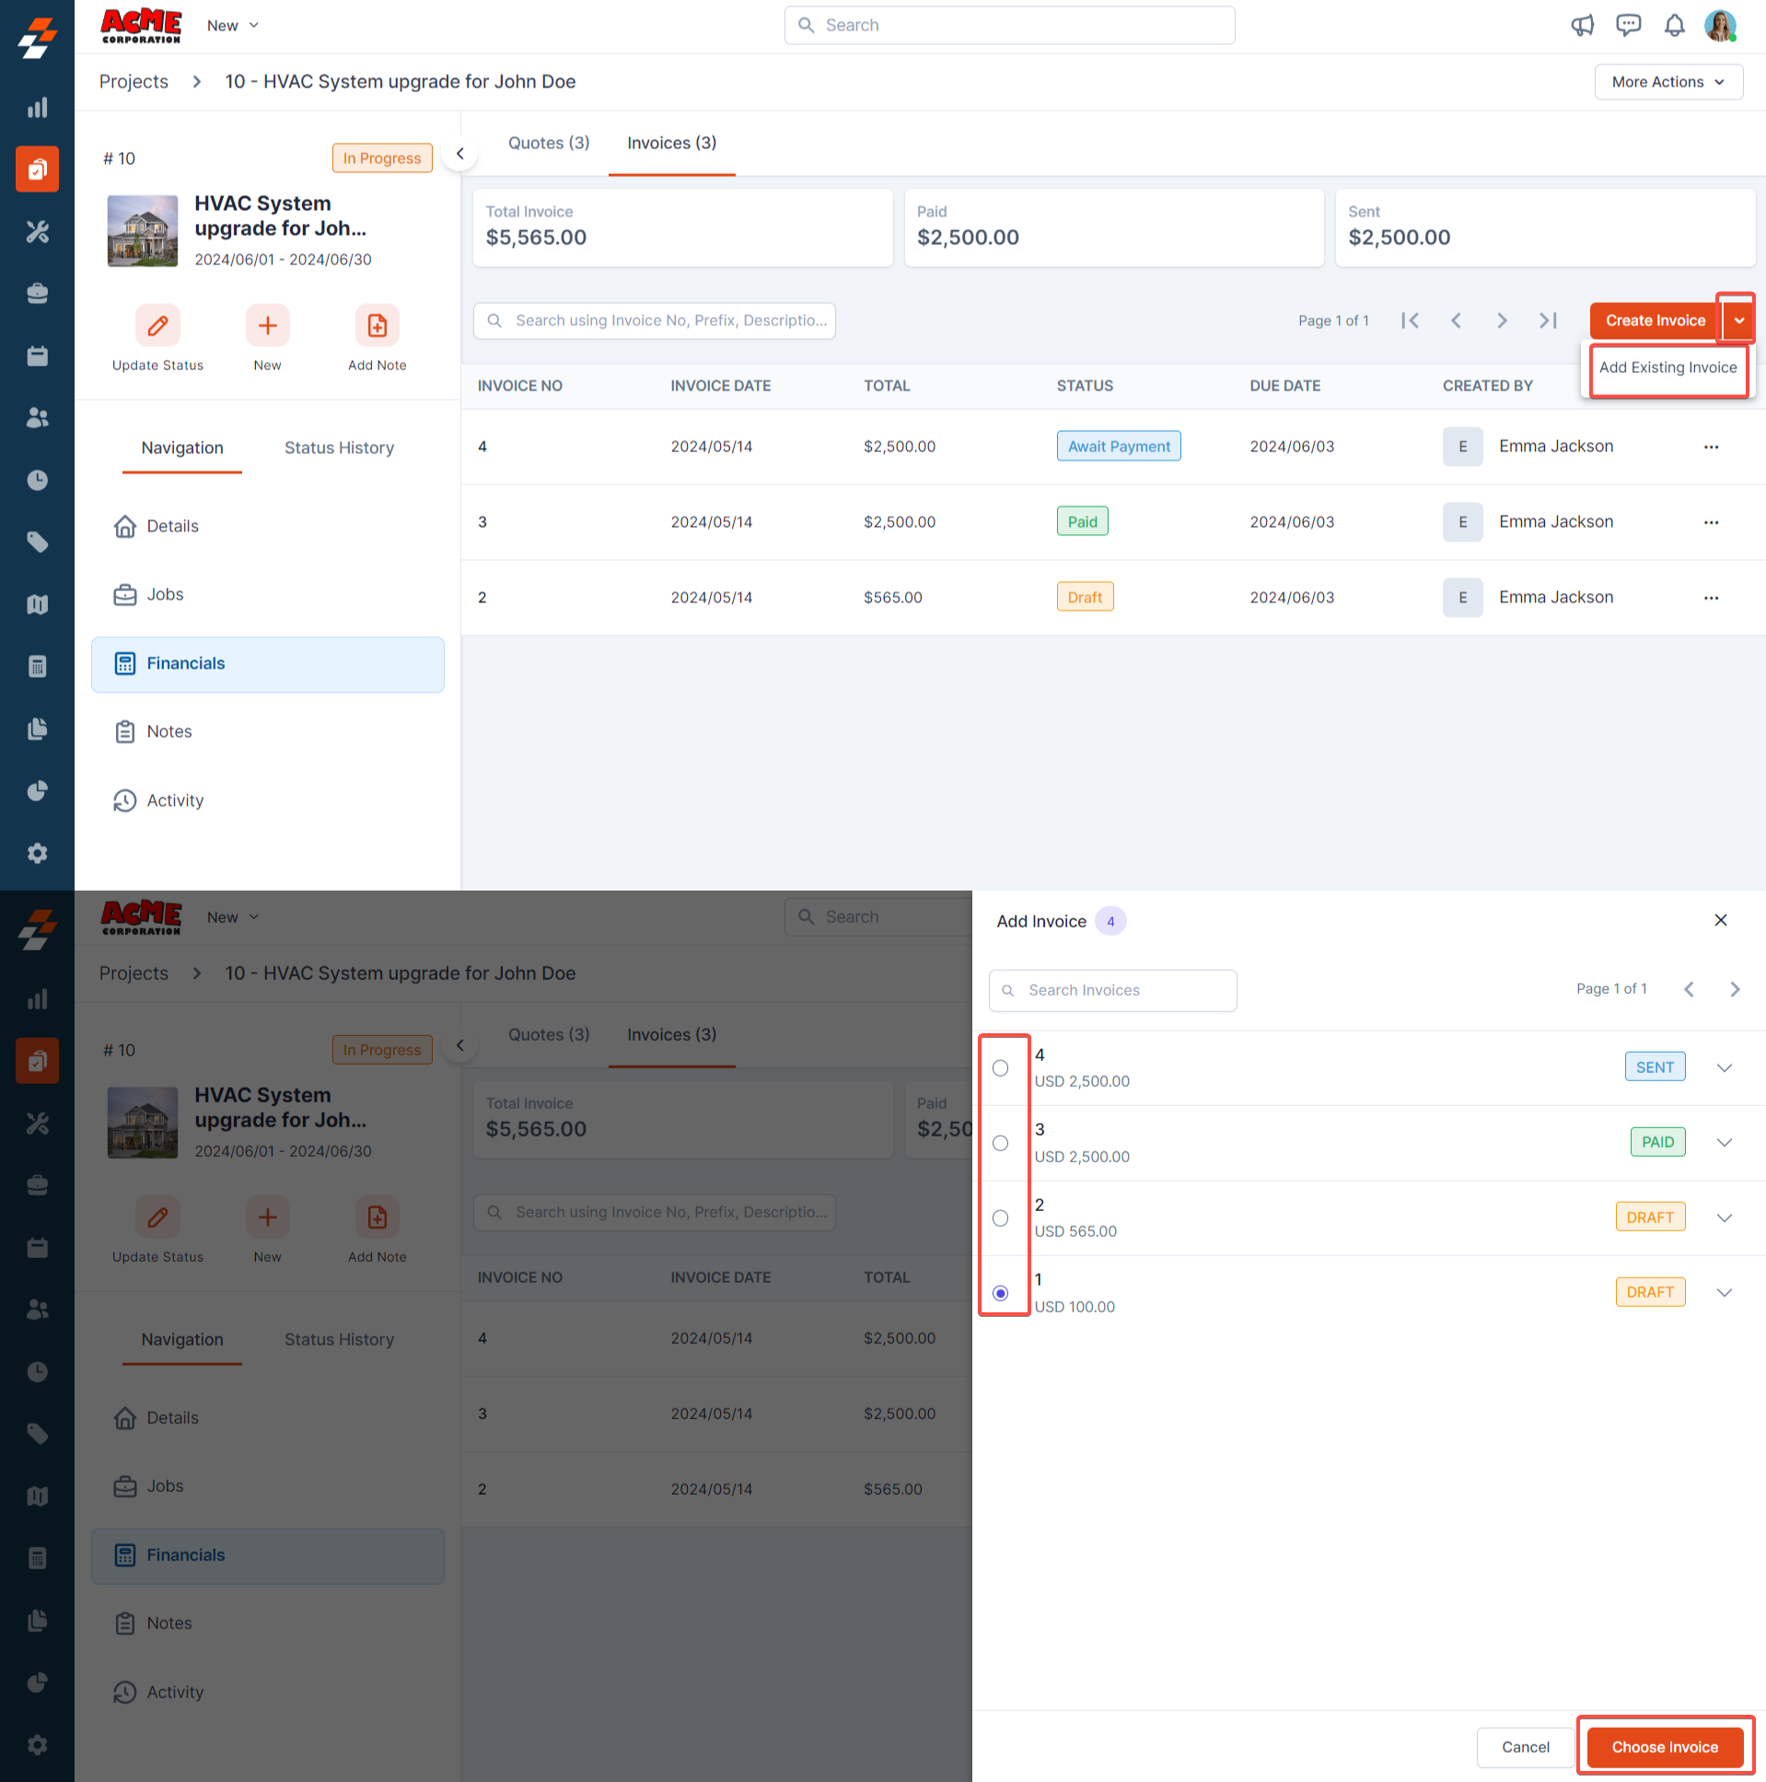Click the SENT badge in Add Invoice panel
The width and height of the screenshot is (1766, 1782).
point(1655,1067)
